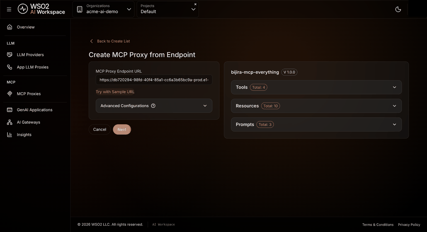Click the Overview home icon
This screenshot has width=427, height=232.
pos(10,27)
